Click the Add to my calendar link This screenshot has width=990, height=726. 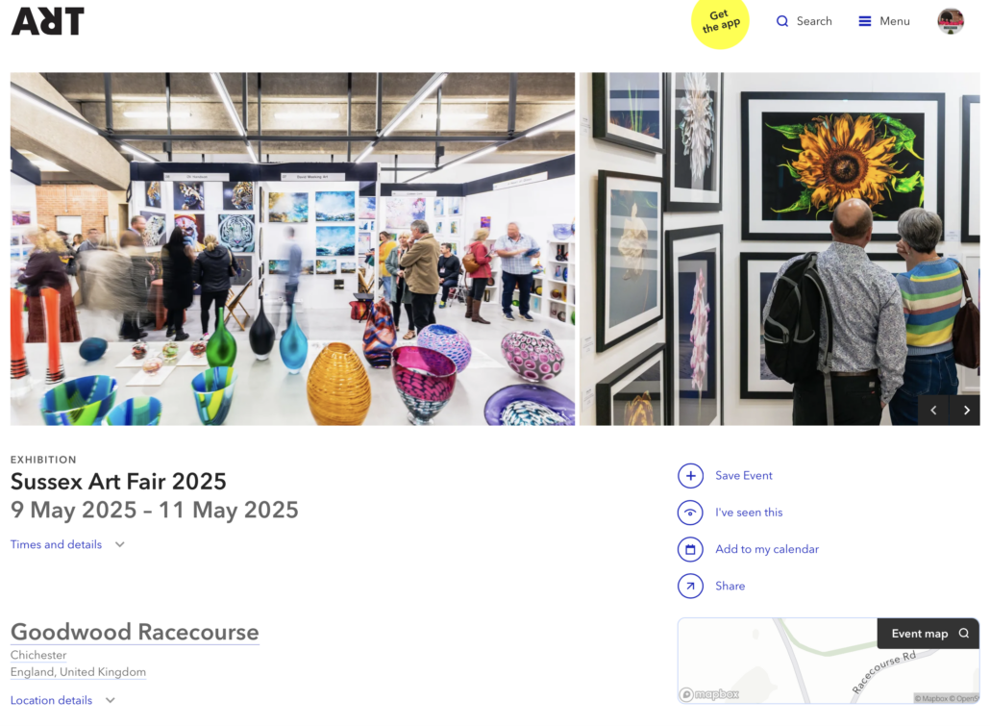pyautogui.click(x=766, y=549)
